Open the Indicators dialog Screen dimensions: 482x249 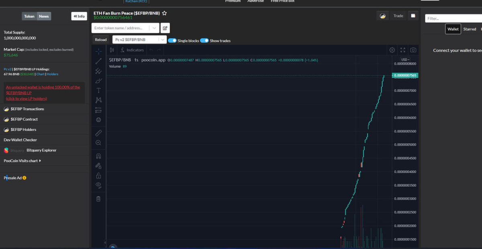tap(132, 50)
